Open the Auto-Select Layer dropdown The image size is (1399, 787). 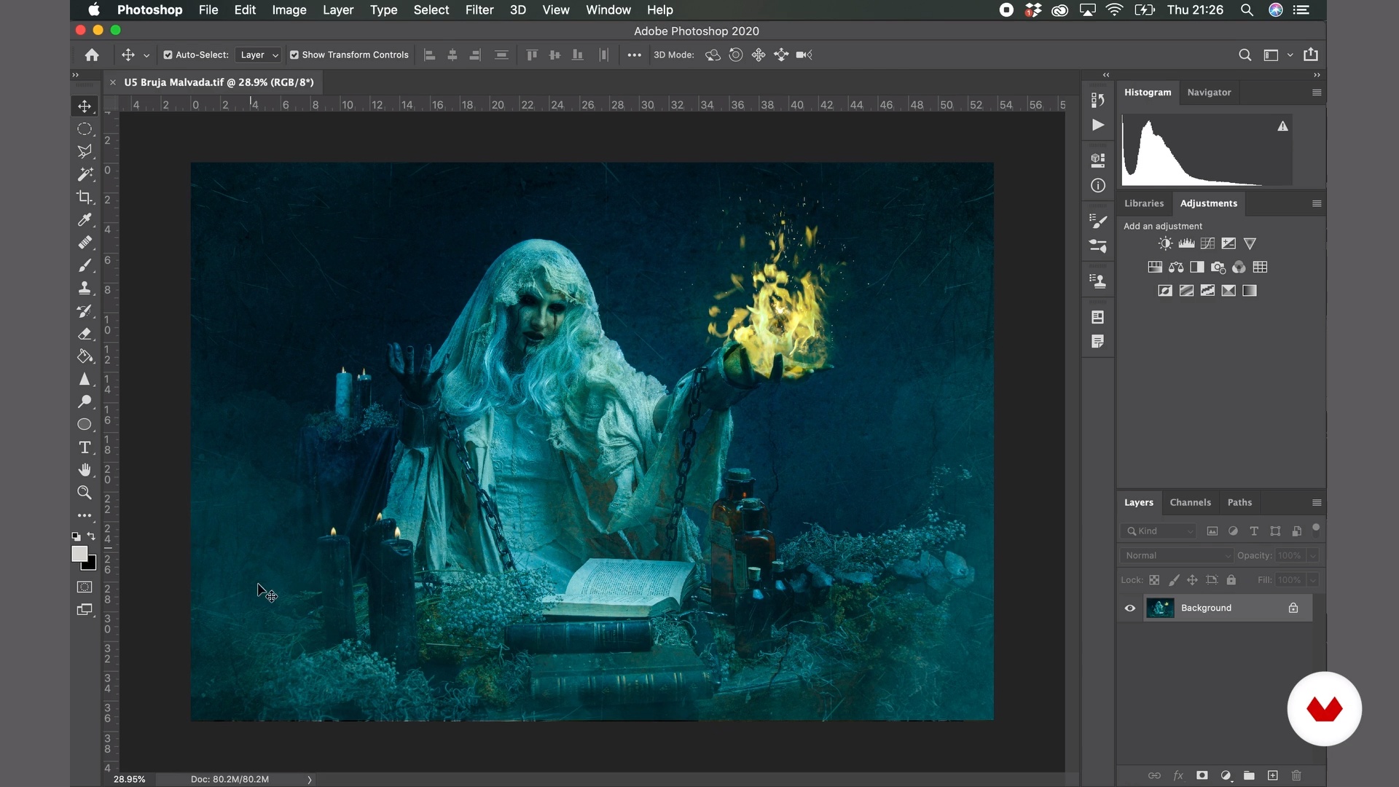(x=258, y=55)
